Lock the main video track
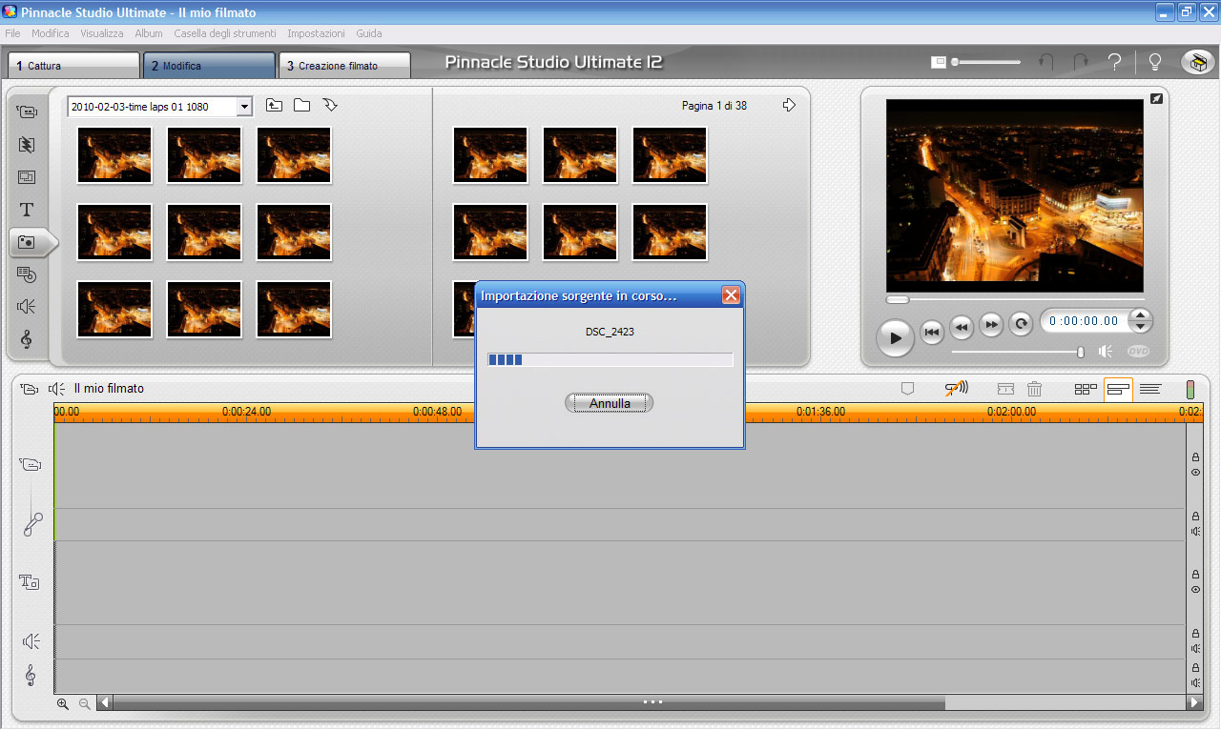Screen dimensions: 1221x730 point(1195,457)
